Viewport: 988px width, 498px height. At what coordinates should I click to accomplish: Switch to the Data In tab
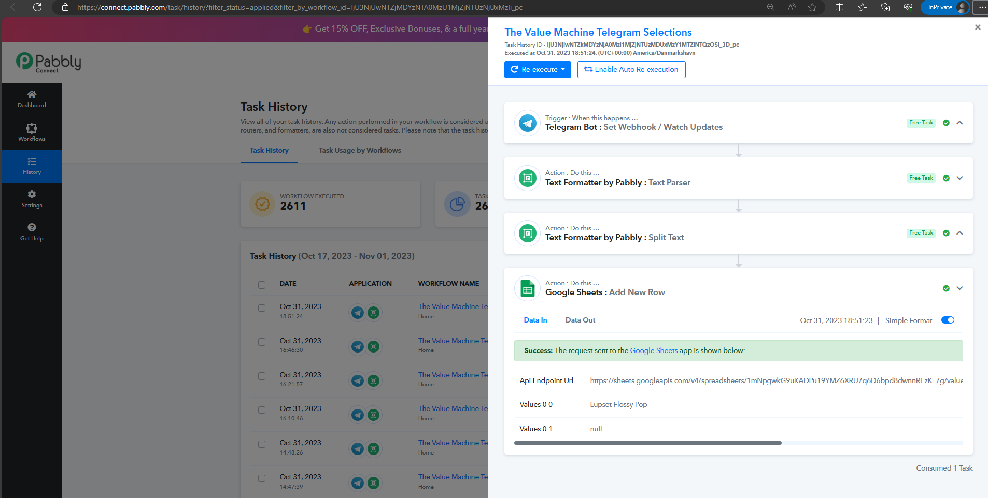click(x=535, y=320)
